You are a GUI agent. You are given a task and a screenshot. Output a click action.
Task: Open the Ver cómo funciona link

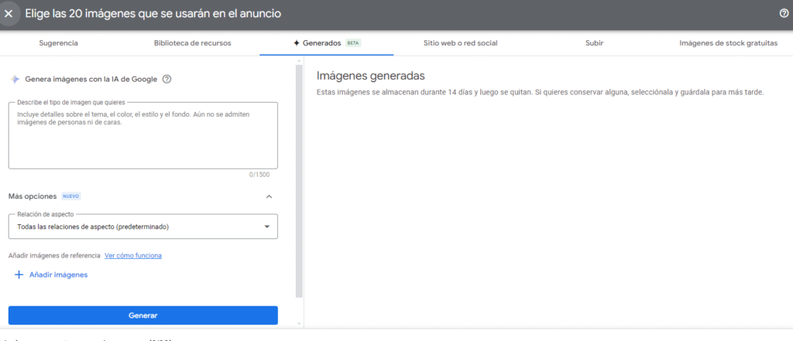pyautogui.click(x=132, y=255)
